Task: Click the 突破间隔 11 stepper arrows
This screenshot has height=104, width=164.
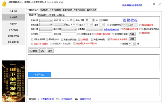Action: click(134, 44)
